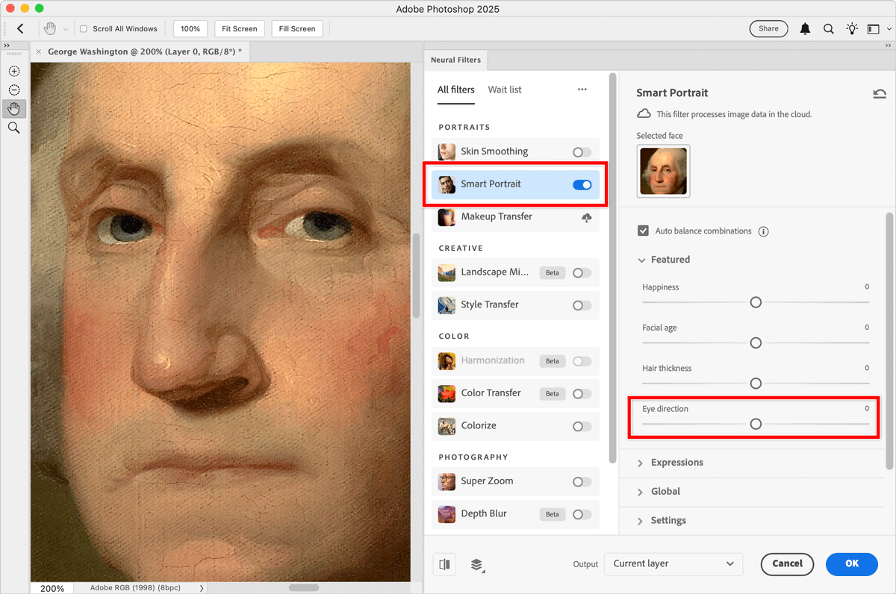Switch to the Wait list tab
The image size is (896, 594).
[x=505, y=90]
